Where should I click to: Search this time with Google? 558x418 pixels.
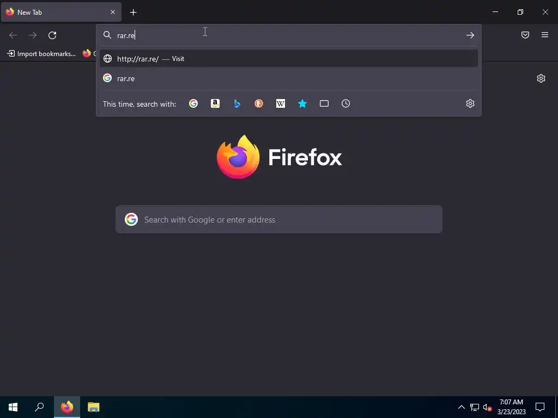pos(193,103)
